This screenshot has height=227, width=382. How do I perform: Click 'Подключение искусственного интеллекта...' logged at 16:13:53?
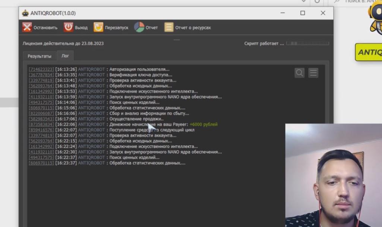pos(154,91)
